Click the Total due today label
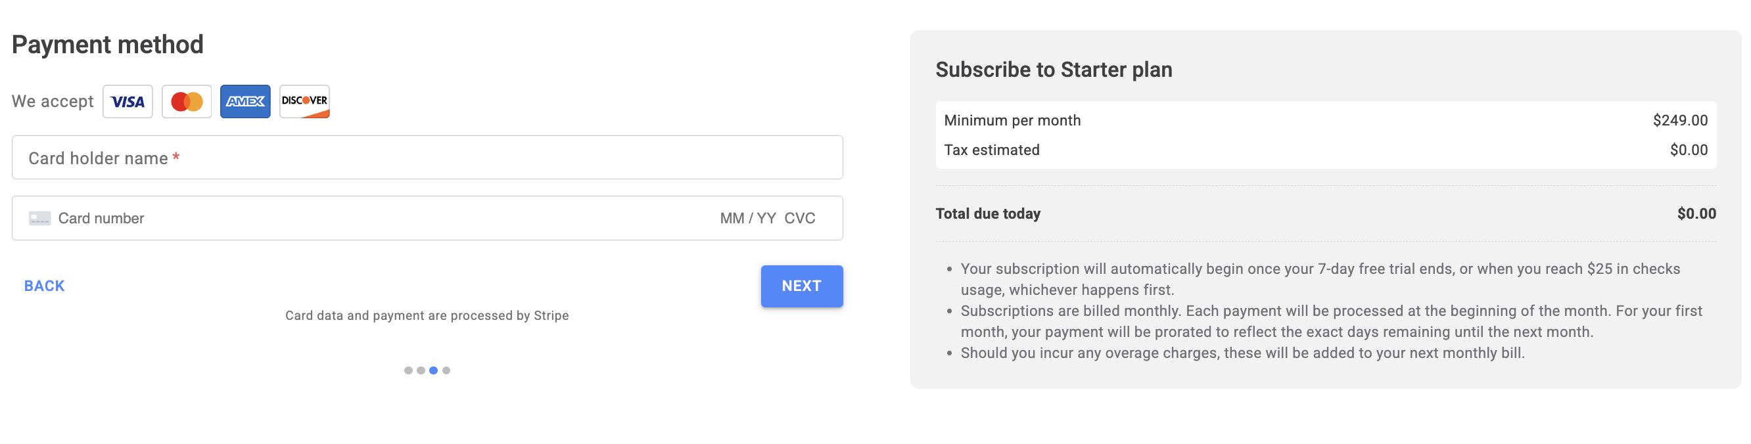Image resolution: width=1751 pixels, height=444 pixels. tap(988, 214)
